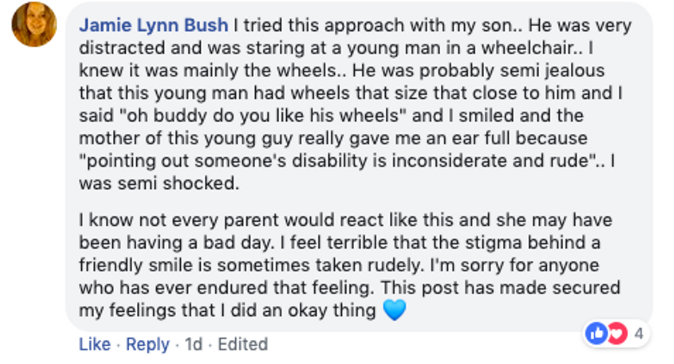Click the phrase "This post has made secured"
674x364 pixels.
pyautogui.click(x=501, y=288)
